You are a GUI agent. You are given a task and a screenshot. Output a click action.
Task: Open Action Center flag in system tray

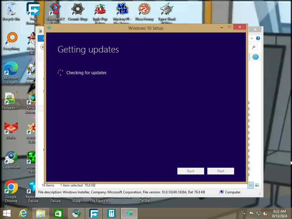[251, 213]
